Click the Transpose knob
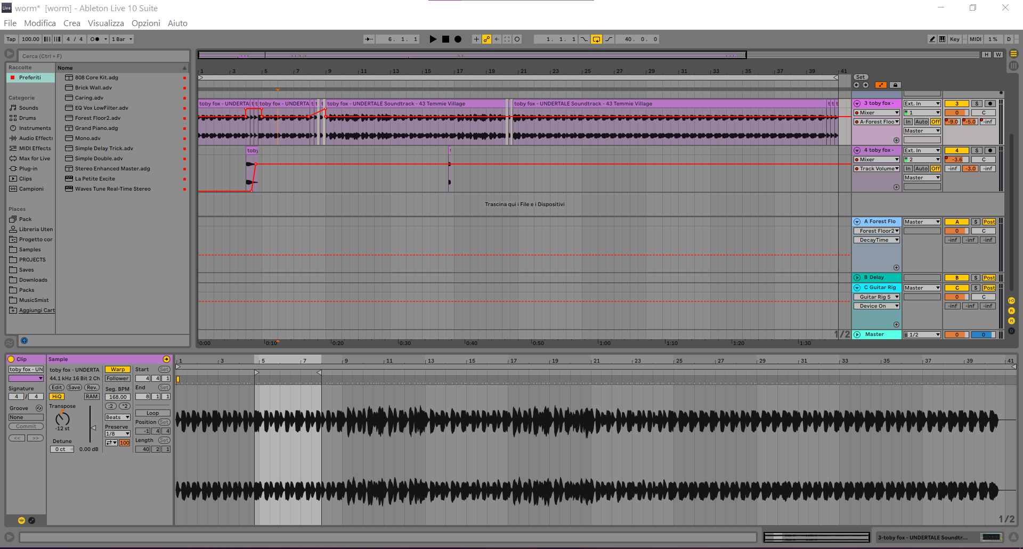The height and width of the screenshot is (549, 1023). coord(62,418)
